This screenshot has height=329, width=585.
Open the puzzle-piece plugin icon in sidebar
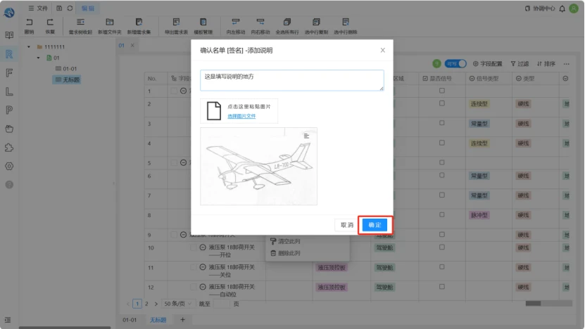click(9, 148)
